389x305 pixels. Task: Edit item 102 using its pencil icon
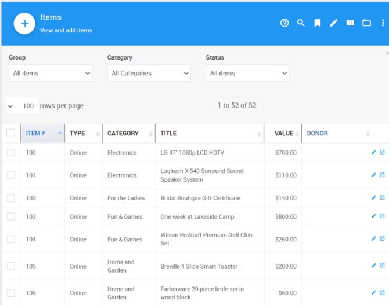coord(374,197)
